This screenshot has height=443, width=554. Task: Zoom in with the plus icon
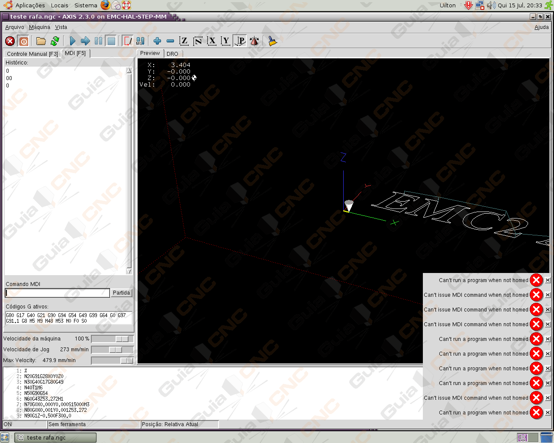pos(157,41)
